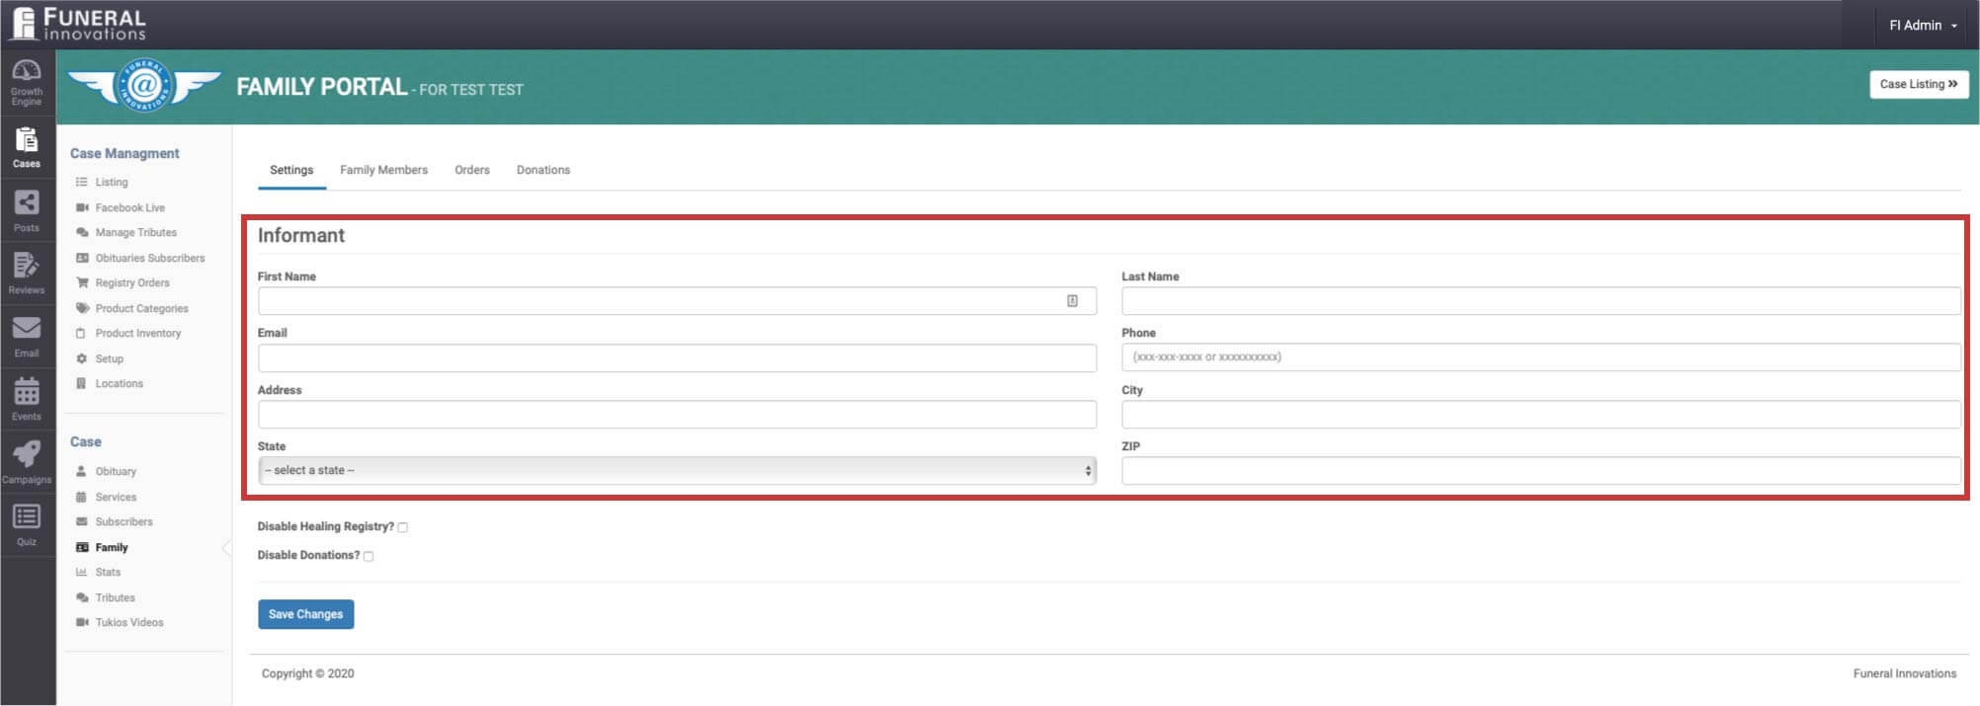Viewport: 1980px width, 706px height.
Task: Click the chat icon beside Manage Tributes
Action: (82, 233)
